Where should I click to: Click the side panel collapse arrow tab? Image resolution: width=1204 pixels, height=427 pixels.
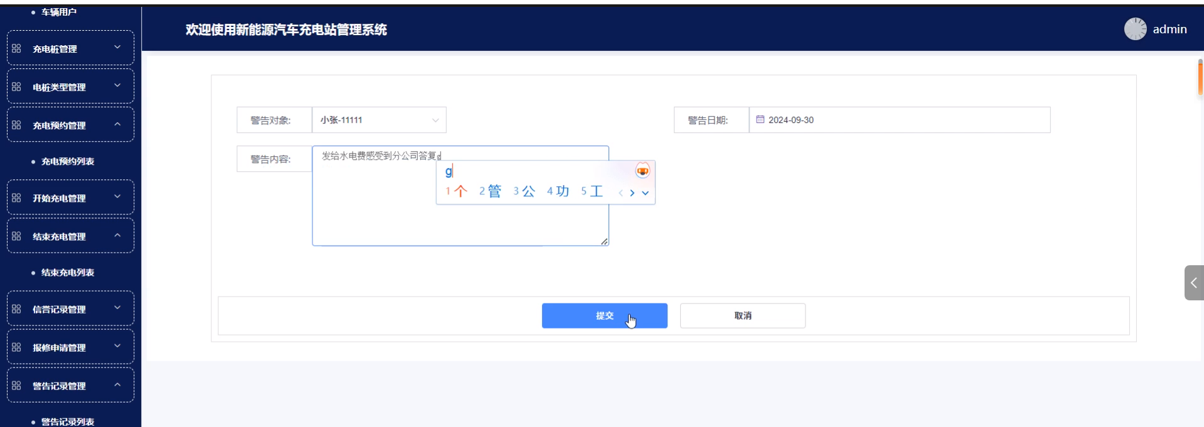tap(1193, 283)
